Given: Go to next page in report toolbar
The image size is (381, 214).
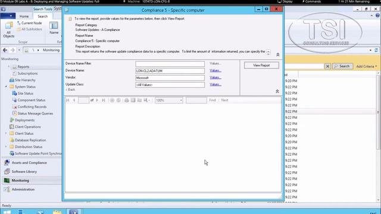Looking at the screenshot, I should coord(97,100).
